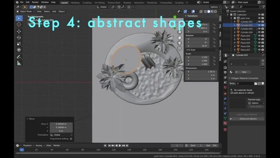
Task: Open the File menu
Action: point(21,2)
